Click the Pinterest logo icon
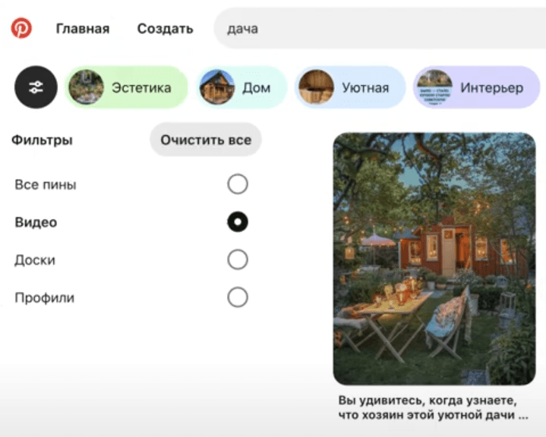546x437 pixels. click(x=21, y=28)
